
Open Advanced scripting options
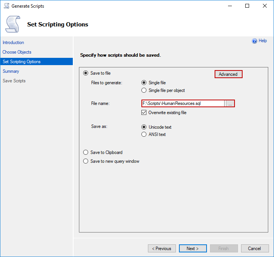point(228,74)
